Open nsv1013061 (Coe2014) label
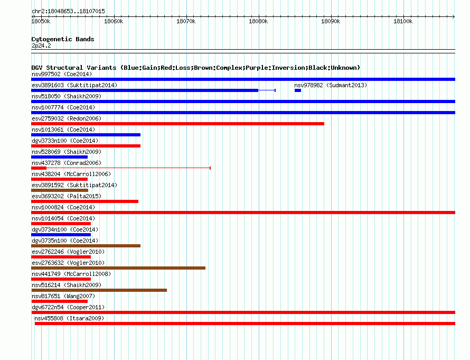This screenshot has height=360, width=470. [63, 130]
